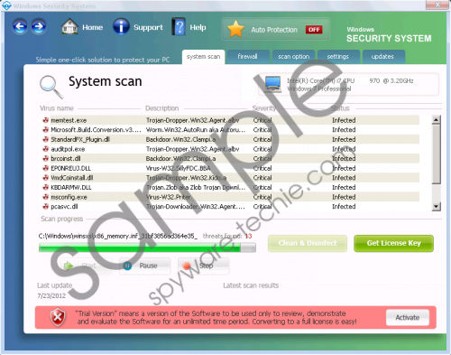Click the Activate button
451x355 pixels.
pyautogui.click(x=408, y=318)
